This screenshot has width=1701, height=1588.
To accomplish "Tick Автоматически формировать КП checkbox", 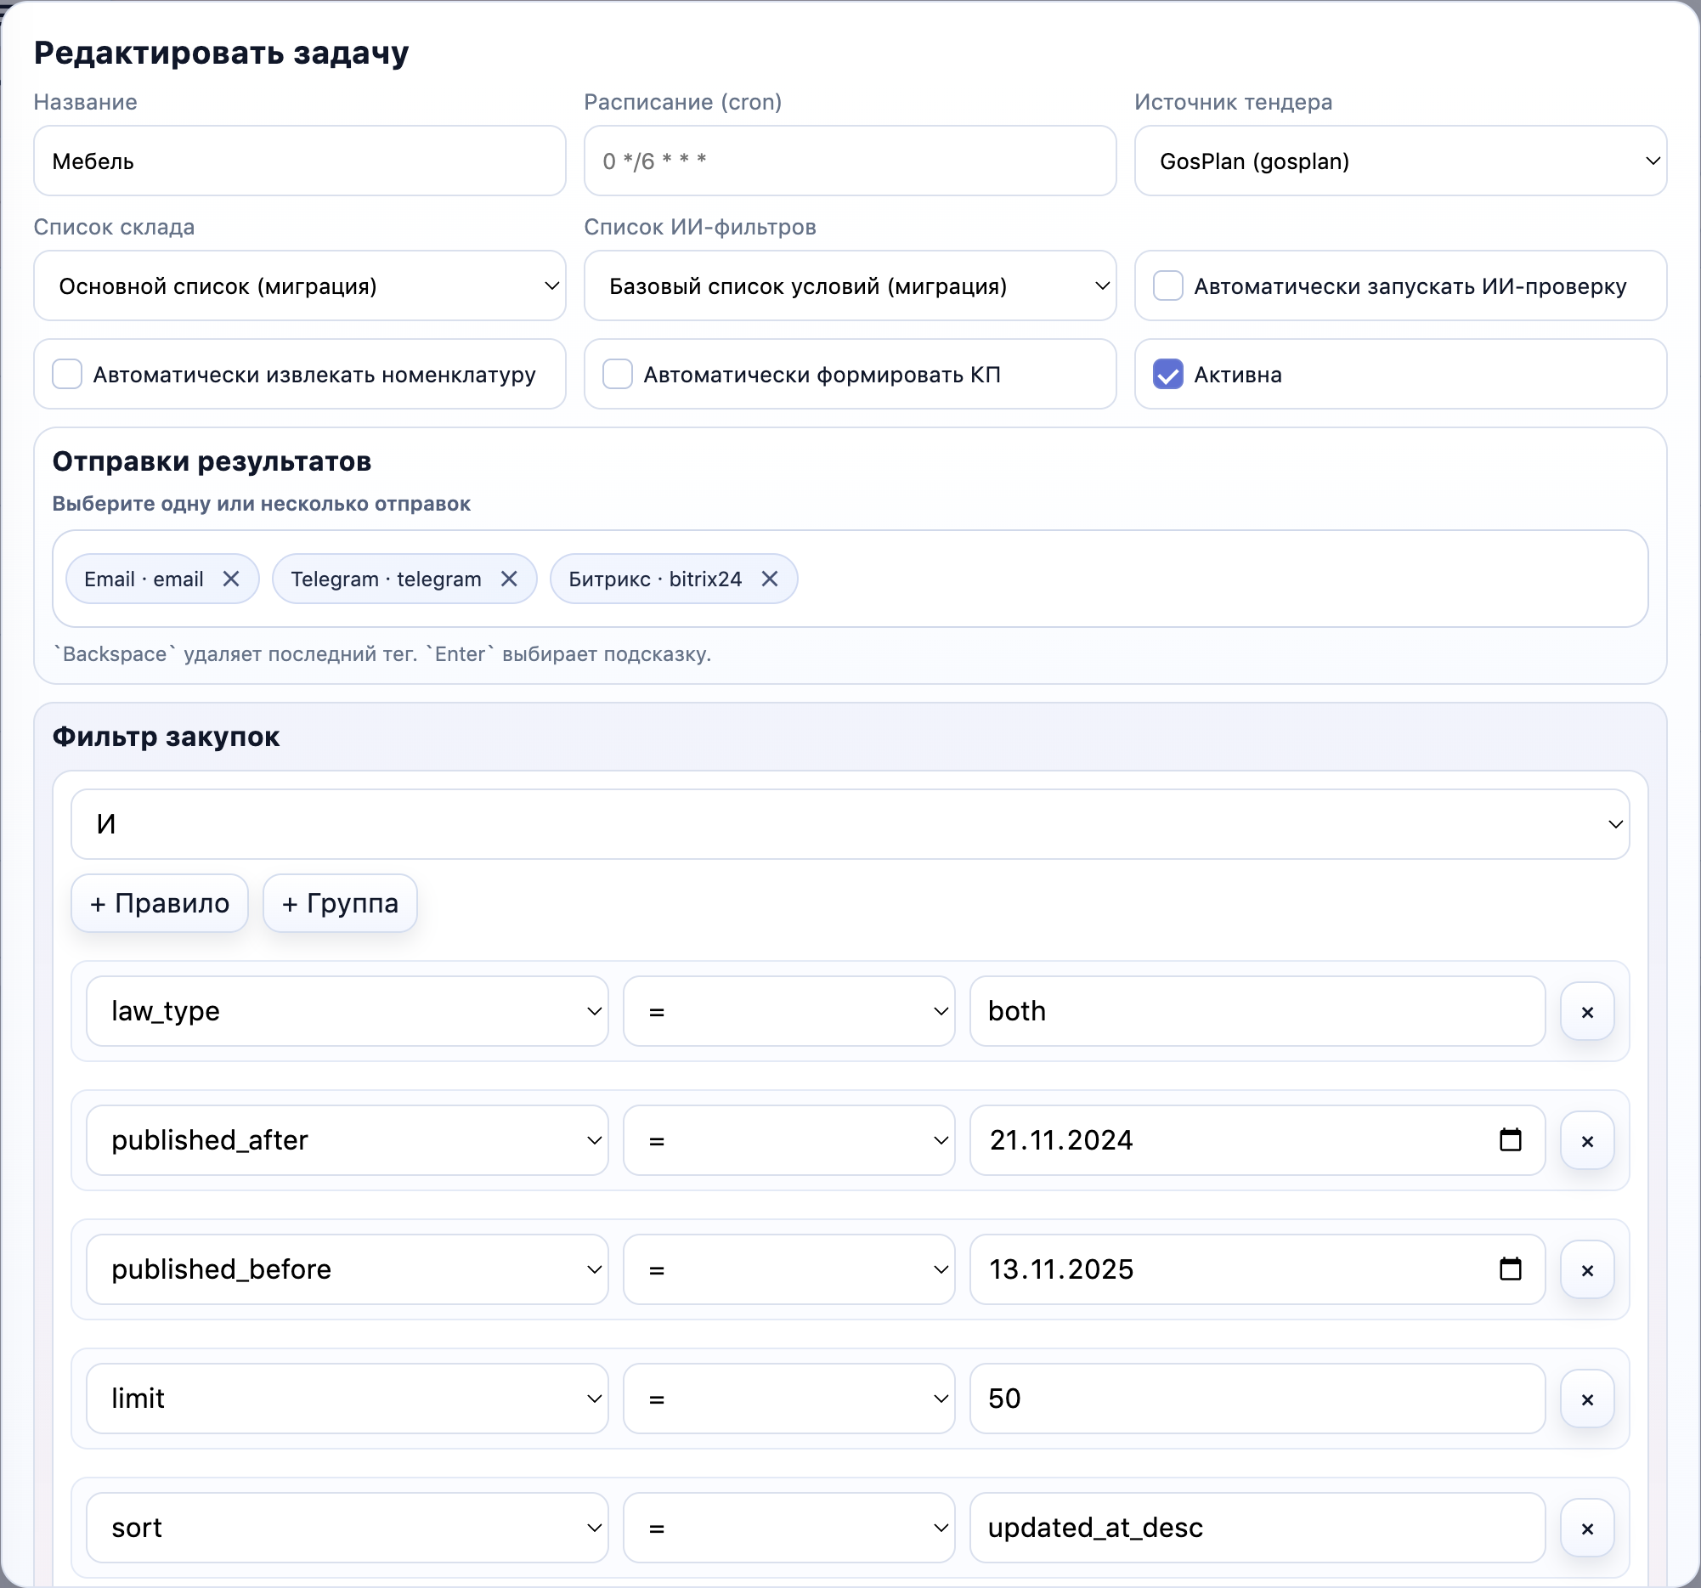I will [x=617, y=375].
